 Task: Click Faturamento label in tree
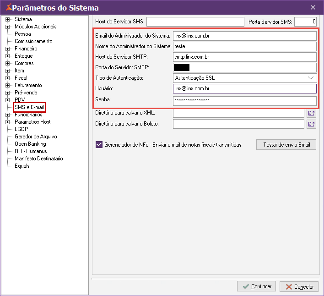tap(28, 85)
